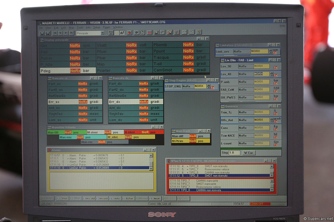Click toolbar icon left of Help question mark
334x222 pixels.
pos(191,32)
